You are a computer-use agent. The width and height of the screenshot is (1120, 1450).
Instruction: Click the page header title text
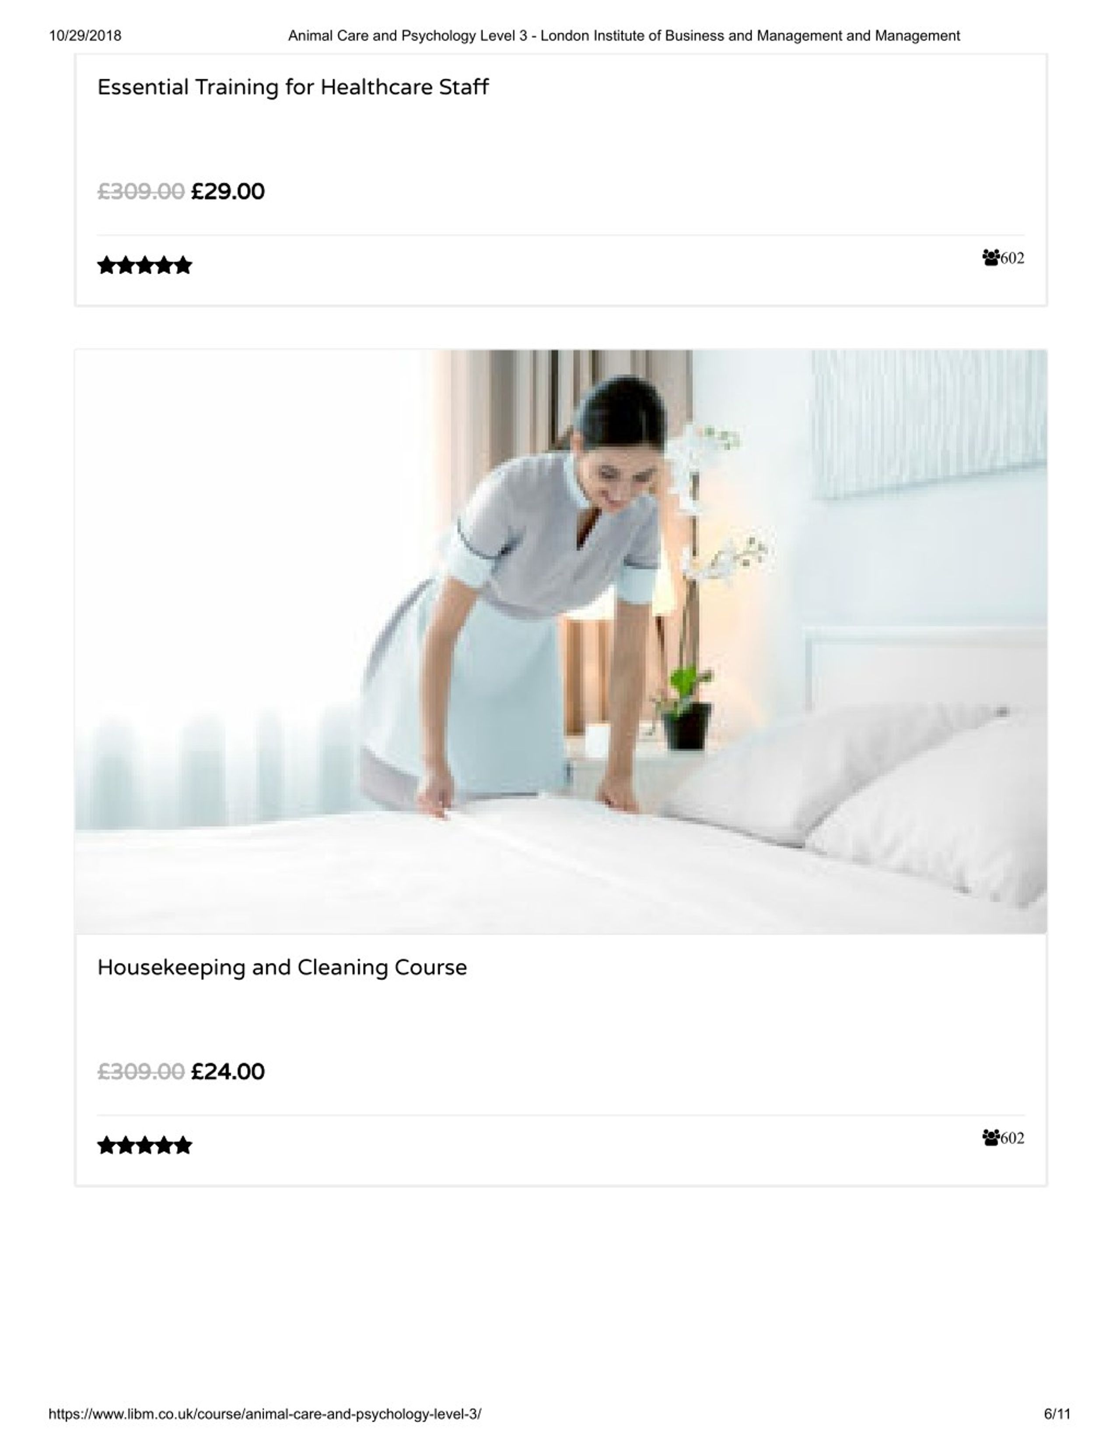coord(624,36)
